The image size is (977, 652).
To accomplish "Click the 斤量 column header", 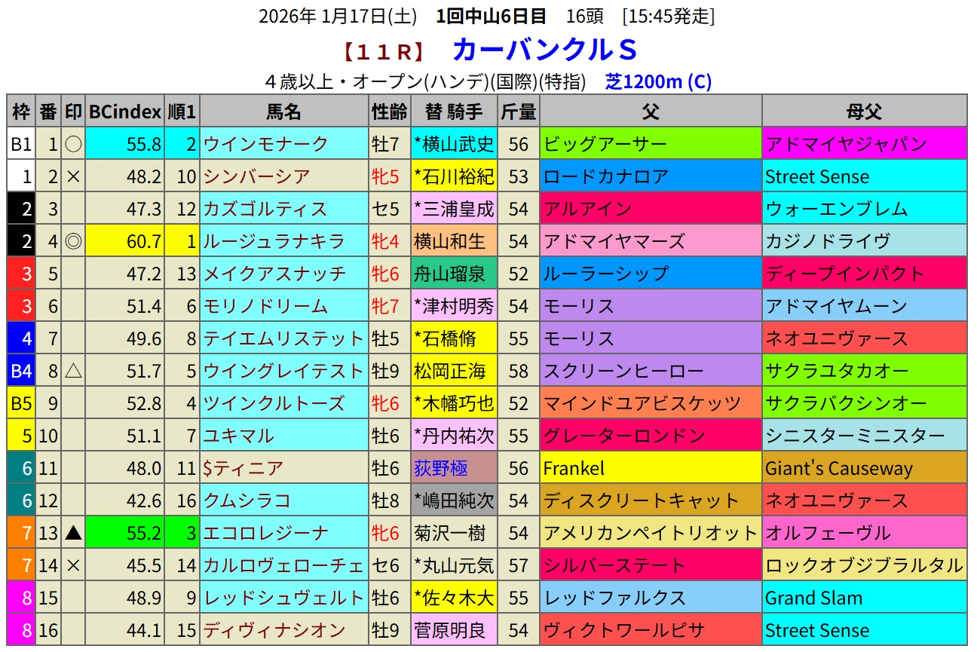I will point(518,112).
